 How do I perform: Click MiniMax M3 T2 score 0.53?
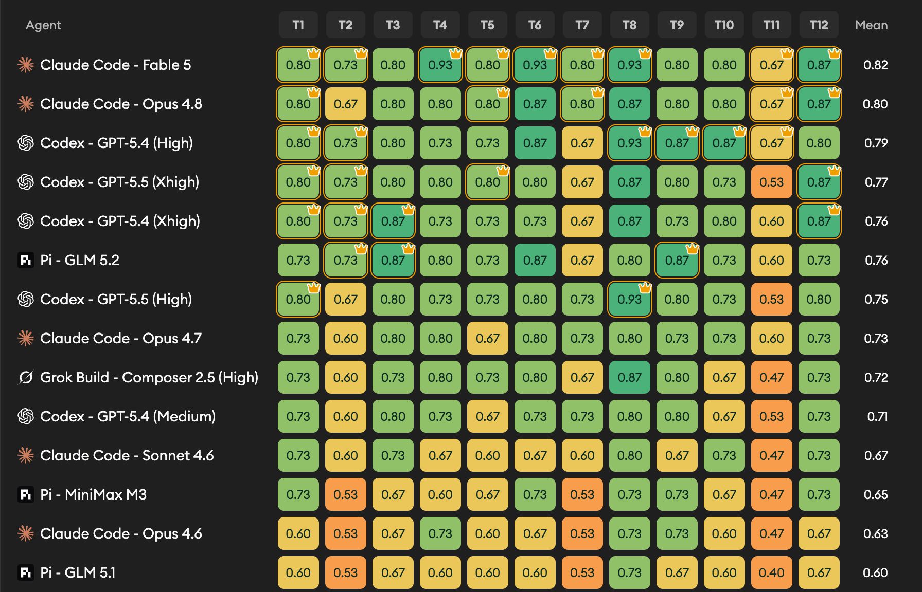click(x=346, y=494)
